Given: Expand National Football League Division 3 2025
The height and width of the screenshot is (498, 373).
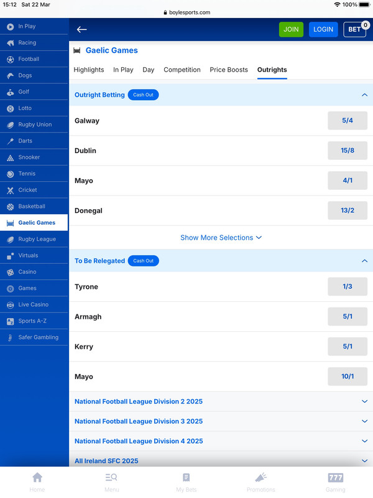Looking at the screenshot, I should coord(221,421).
